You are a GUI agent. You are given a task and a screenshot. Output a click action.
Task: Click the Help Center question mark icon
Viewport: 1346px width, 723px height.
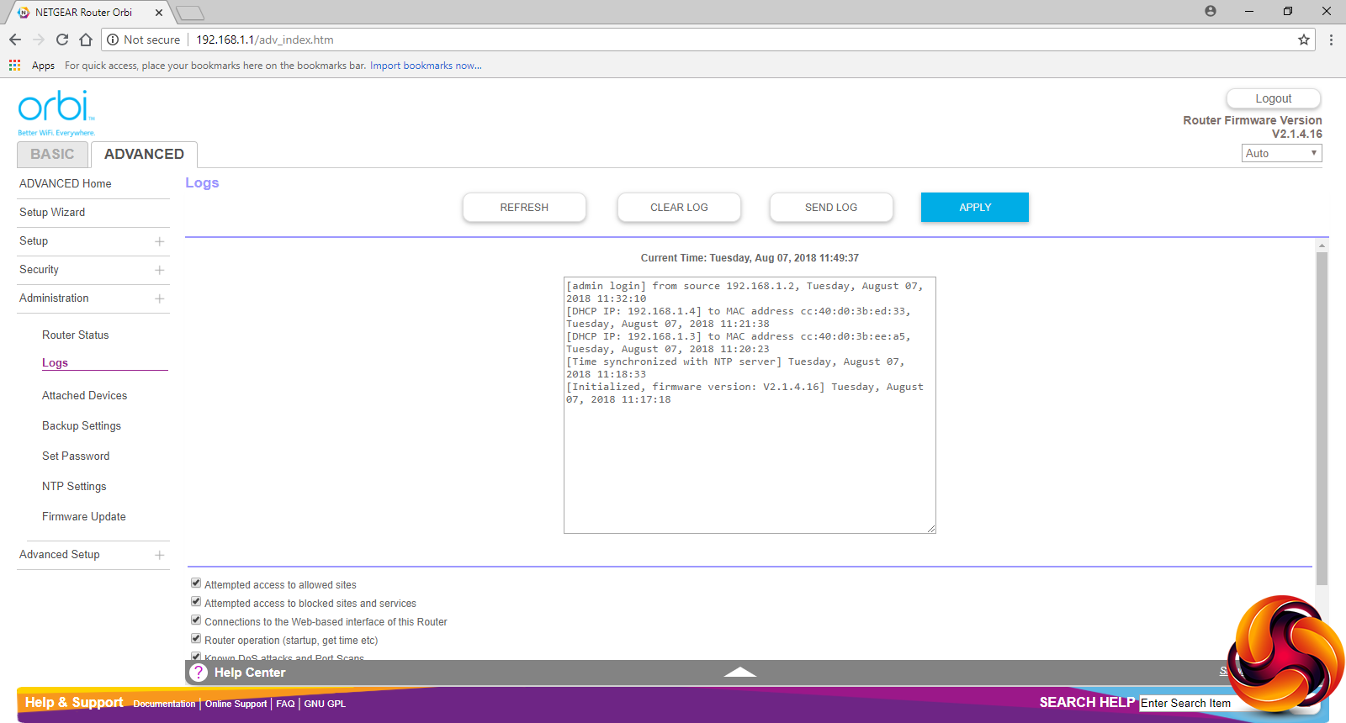199,673
